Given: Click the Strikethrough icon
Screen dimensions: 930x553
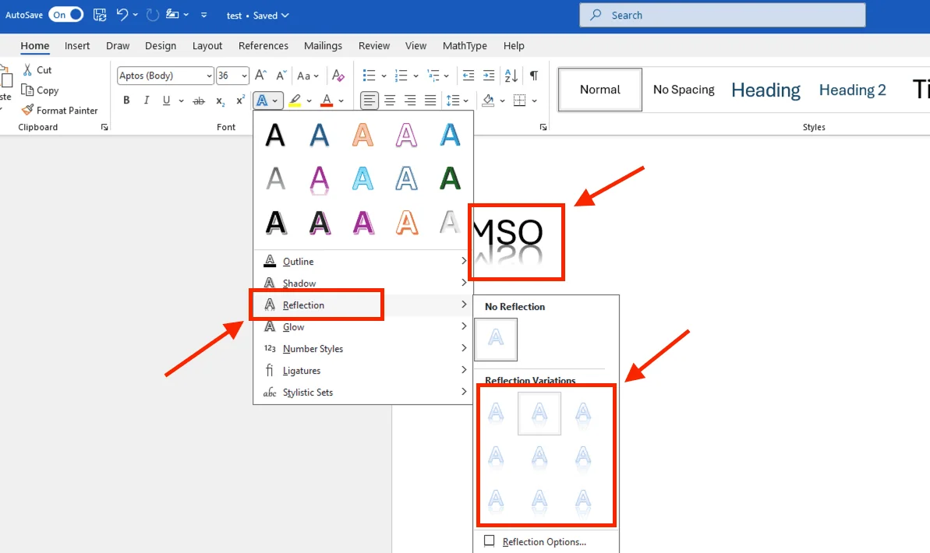Looking at the screenshot, I should (199, 100).
